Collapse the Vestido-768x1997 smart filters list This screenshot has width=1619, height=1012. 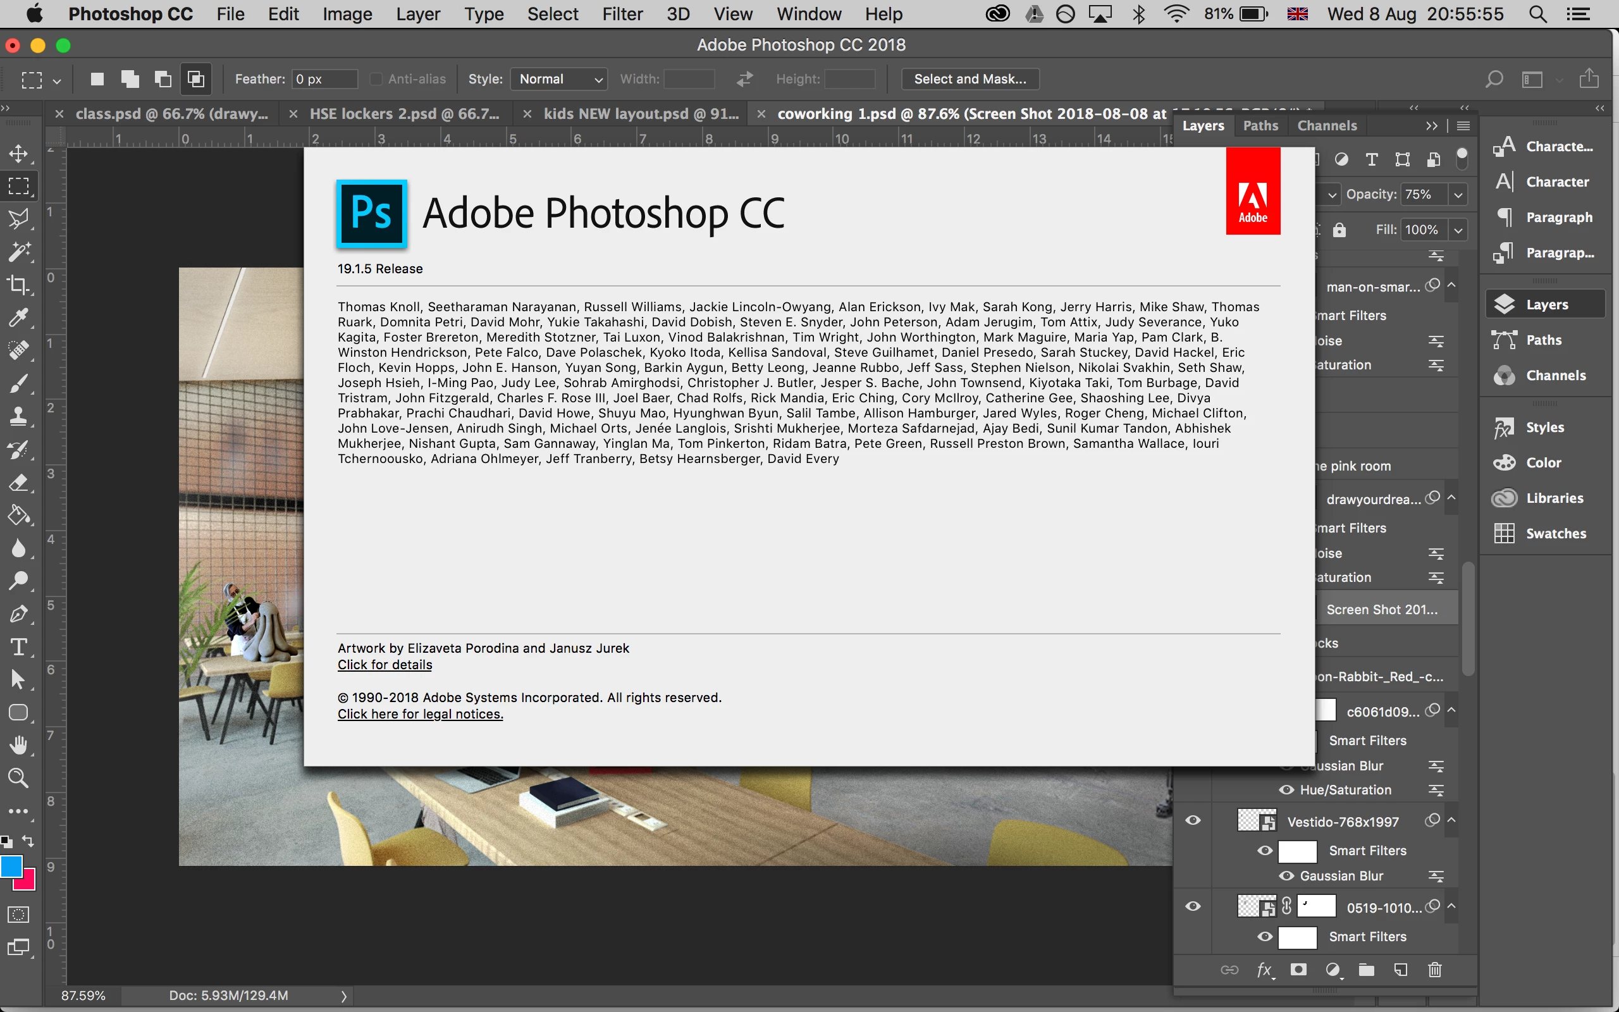click(1451, 820)
